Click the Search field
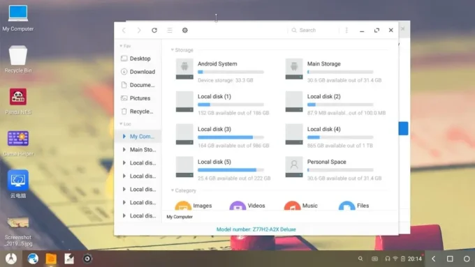The height and width of the screenshot is (267, 475). pos(314,30)
